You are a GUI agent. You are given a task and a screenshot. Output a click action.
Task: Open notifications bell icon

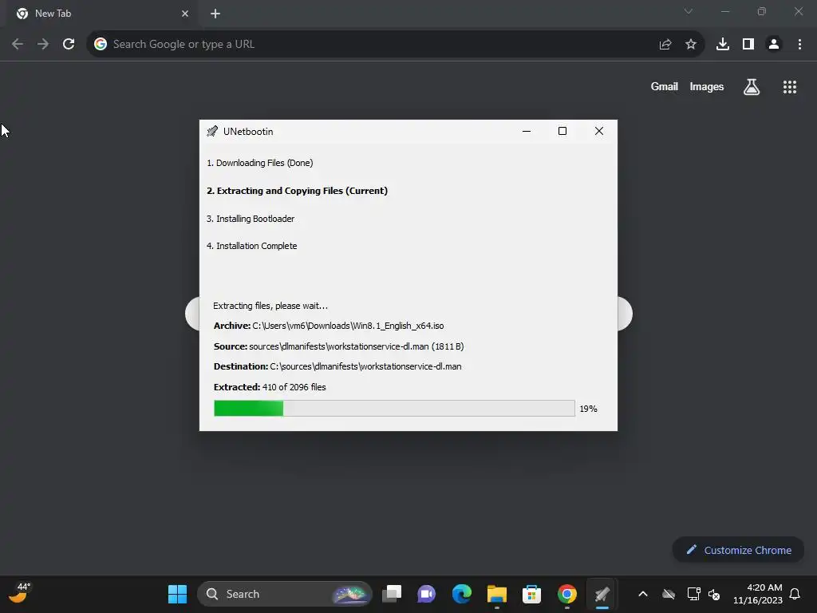coord(795,594)
